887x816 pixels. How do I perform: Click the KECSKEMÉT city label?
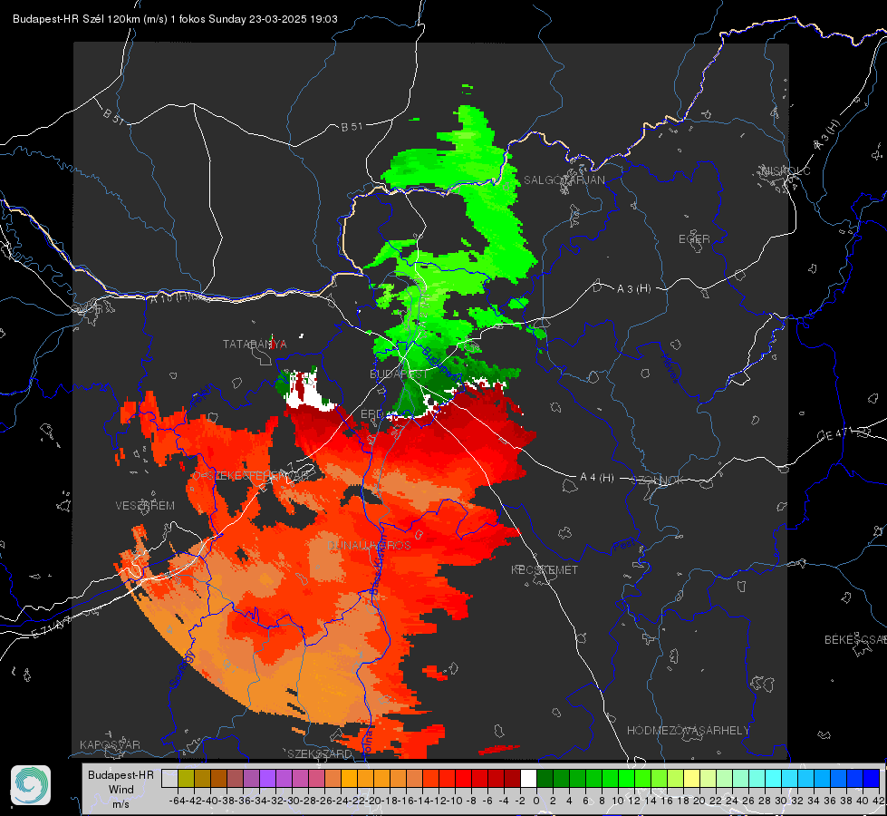pyautogui.click(x=545, y=569)
